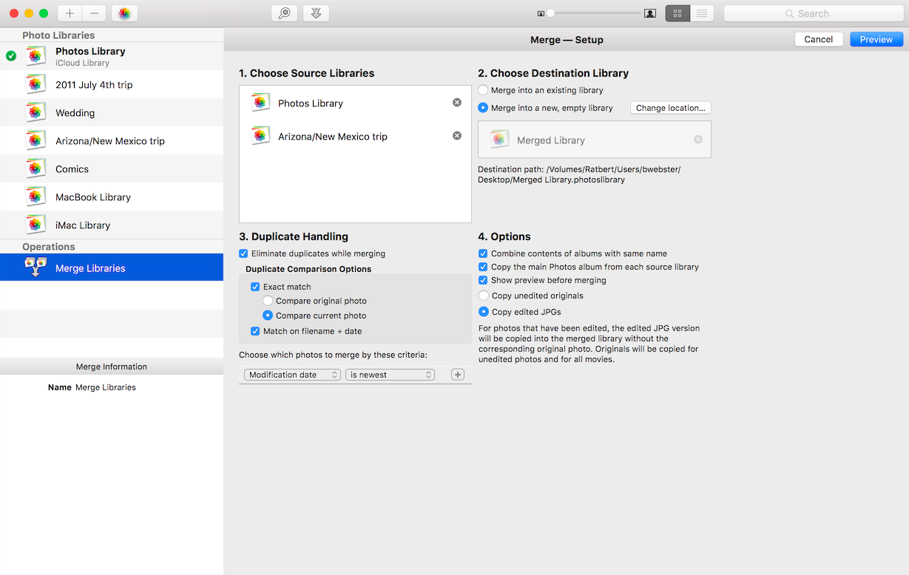This screenshot has width=909, height=575.
Task: Switch to grid view icon
Action: (x=677, y=13)
